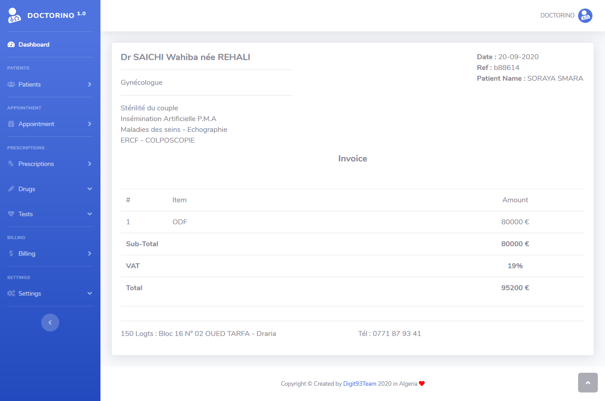
Task: Expand the Settings menu chevron
Action: (90, 293)
